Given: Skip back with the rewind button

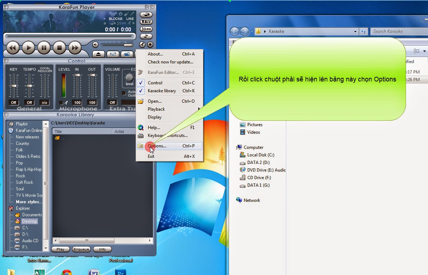Looking at the screenshot, I should [13, 48].
